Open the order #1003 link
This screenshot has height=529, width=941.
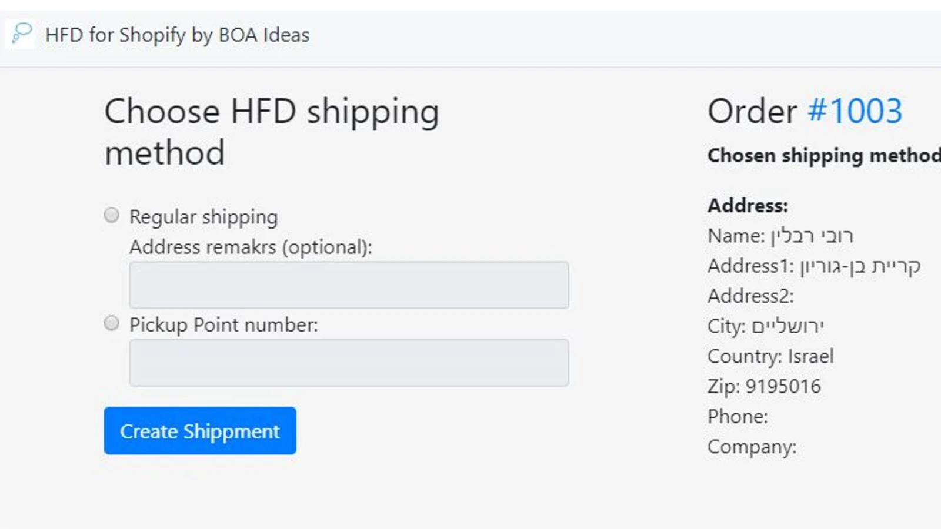click(x=855, y=111)
